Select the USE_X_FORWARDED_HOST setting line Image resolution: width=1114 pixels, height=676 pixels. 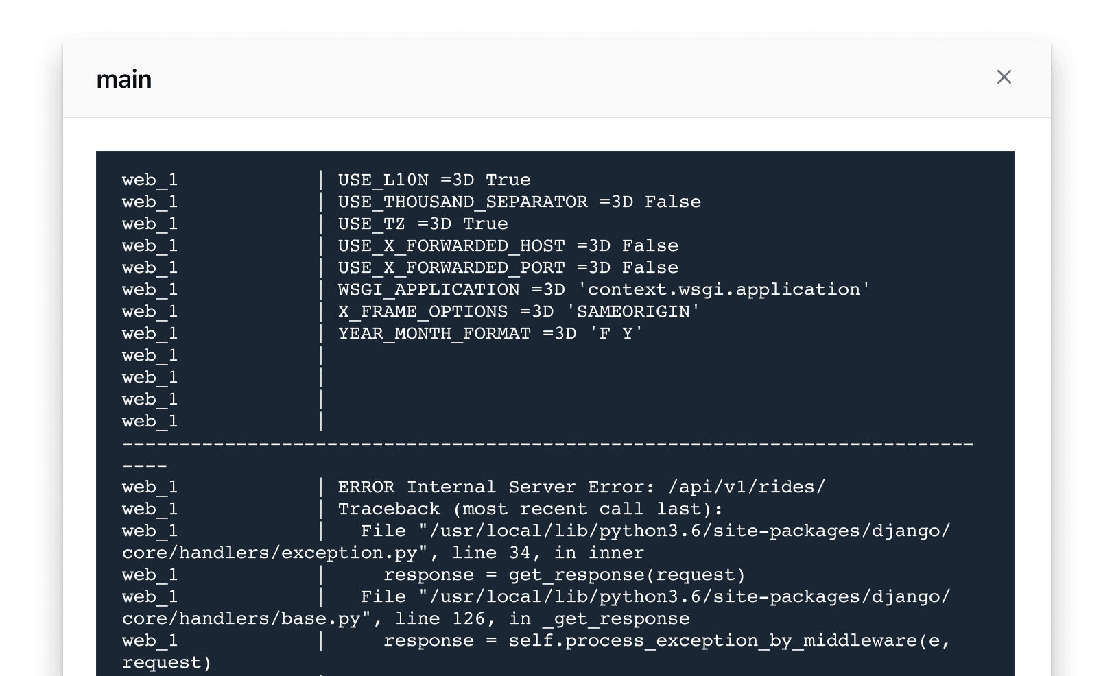point(508,245)
